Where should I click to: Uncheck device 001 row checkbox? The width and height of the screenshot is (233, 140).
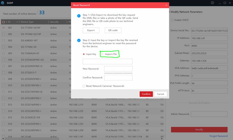point(4,28)
